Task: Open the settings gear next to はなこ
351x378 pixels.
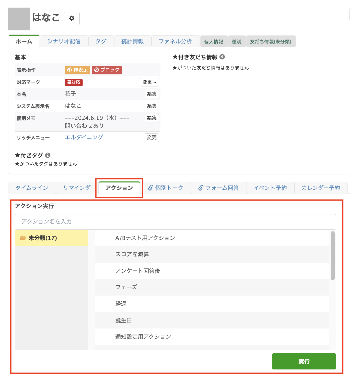Action: click(72, 18)
